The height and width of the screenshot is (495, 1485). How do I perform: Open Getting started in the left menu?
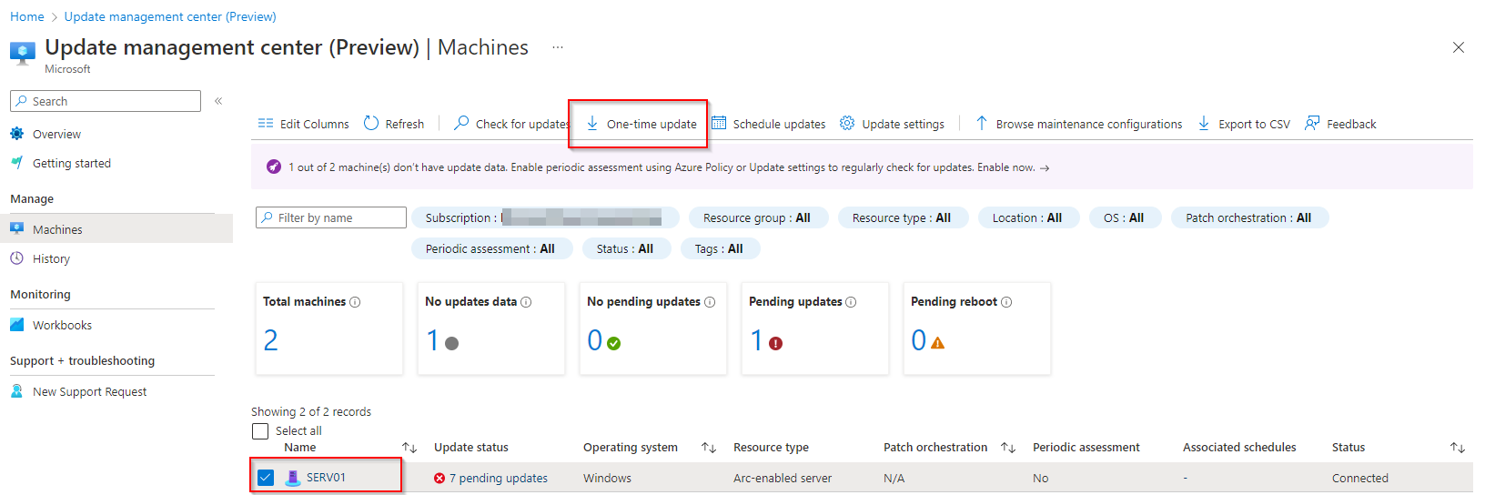coord(72,163)
